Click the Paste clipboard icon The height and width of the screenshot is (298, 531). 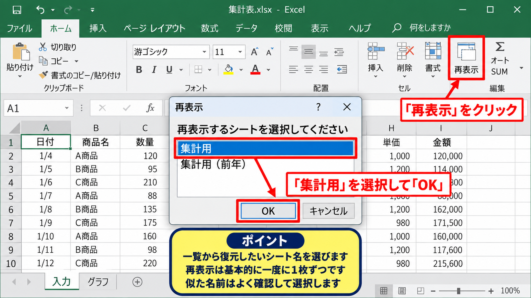pos(21,52)
